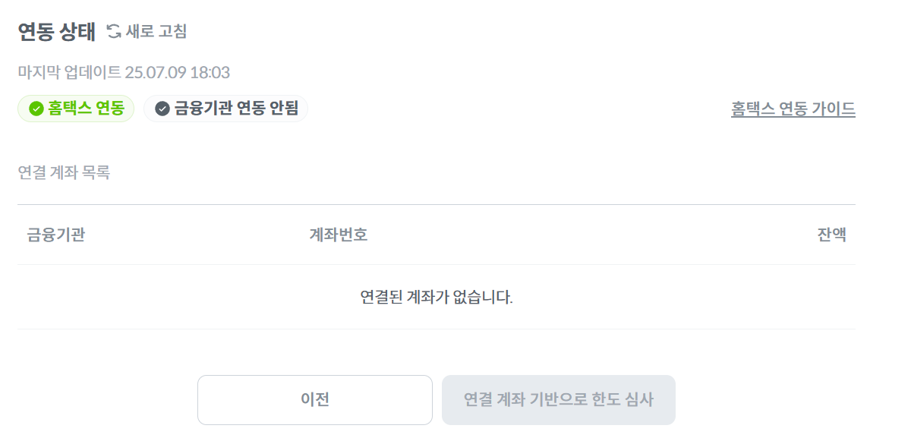Click the gray check icon for 금융기관 연동 안됨
Image resolution: width=911 pixels, height=438 pixels.
click(x=162, y=109)
